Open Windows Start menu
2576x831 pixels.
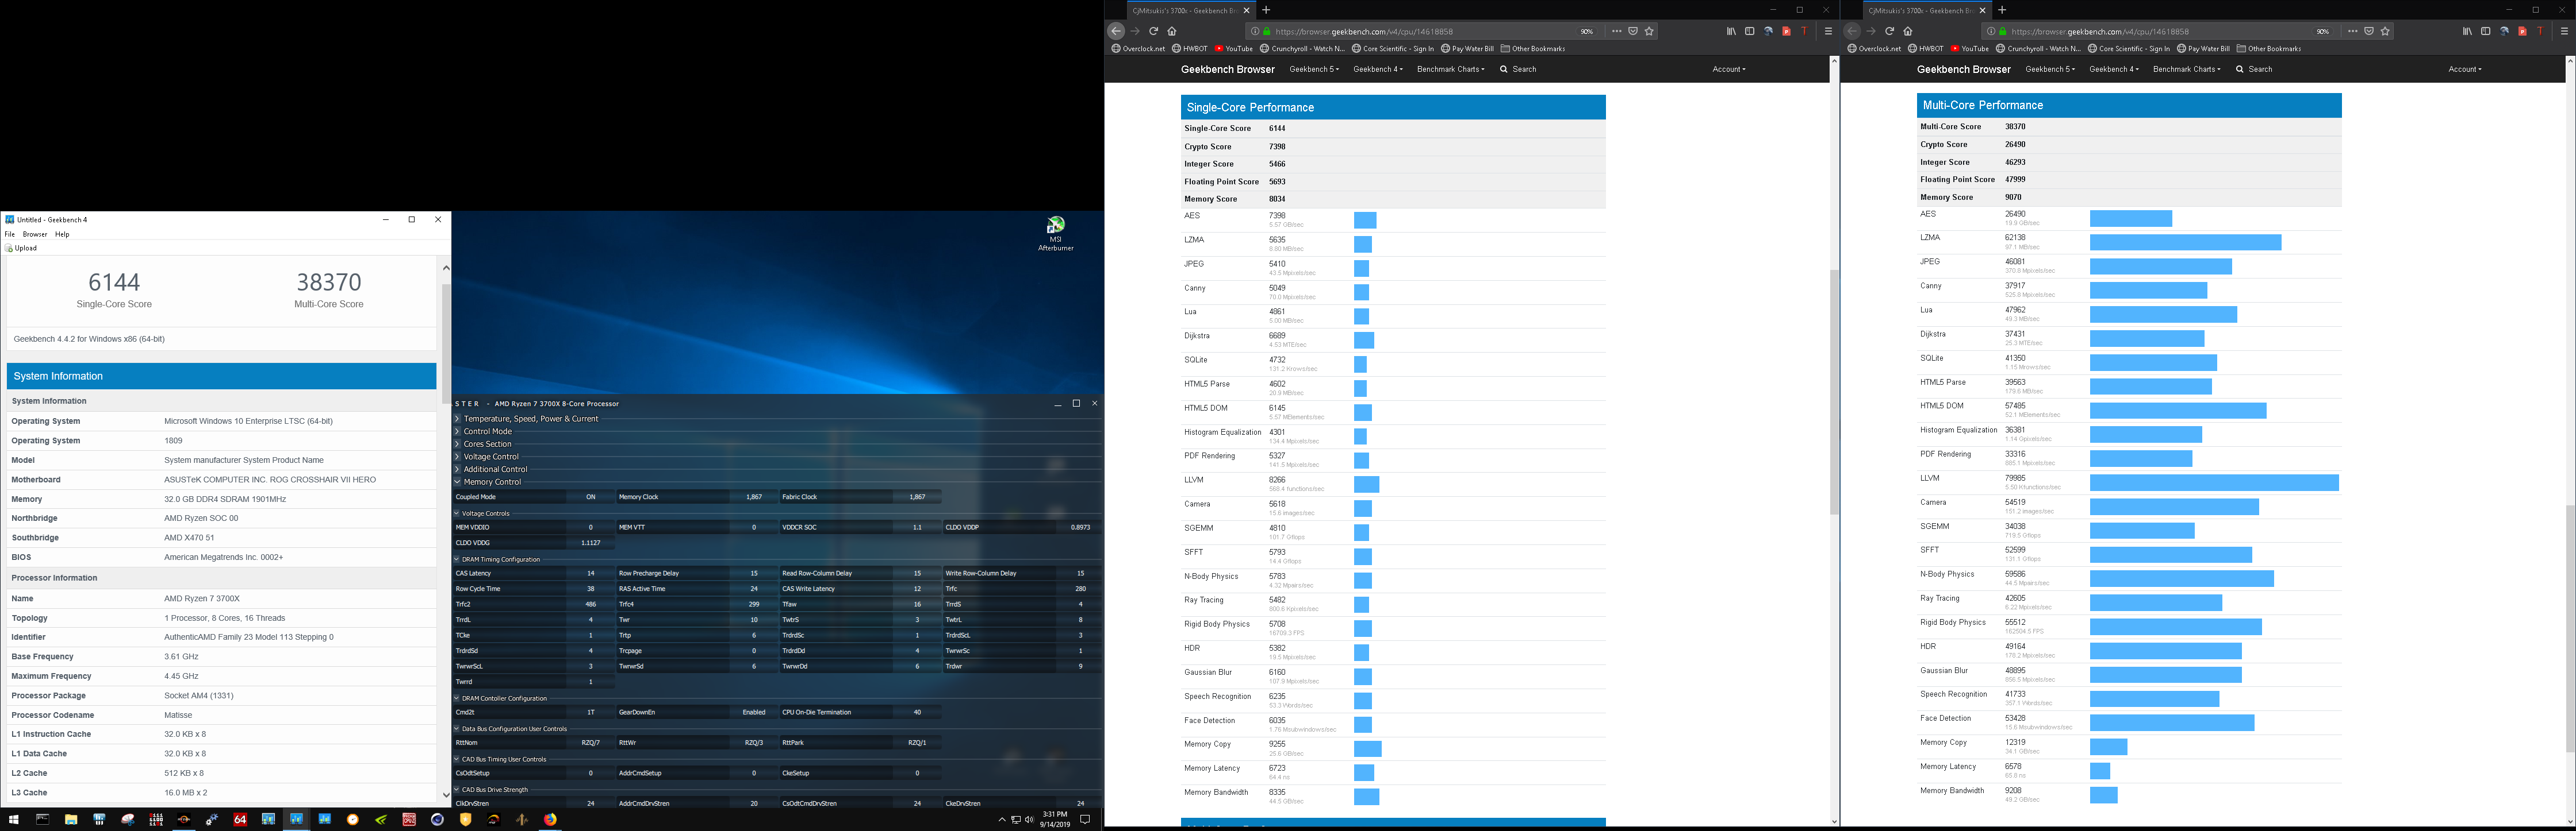pos(14,819)
